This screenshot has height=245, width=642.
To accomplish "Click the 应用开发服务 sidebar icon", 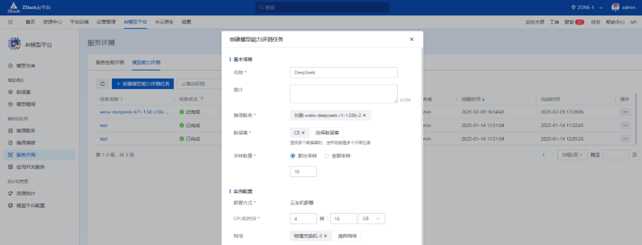I will (x=11, y=167).
